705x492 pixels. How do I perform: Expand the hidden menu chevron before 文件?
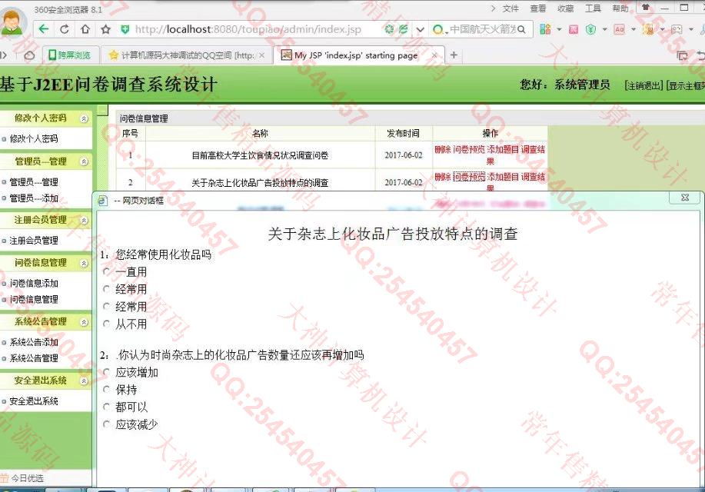click(x=493, y=8)
